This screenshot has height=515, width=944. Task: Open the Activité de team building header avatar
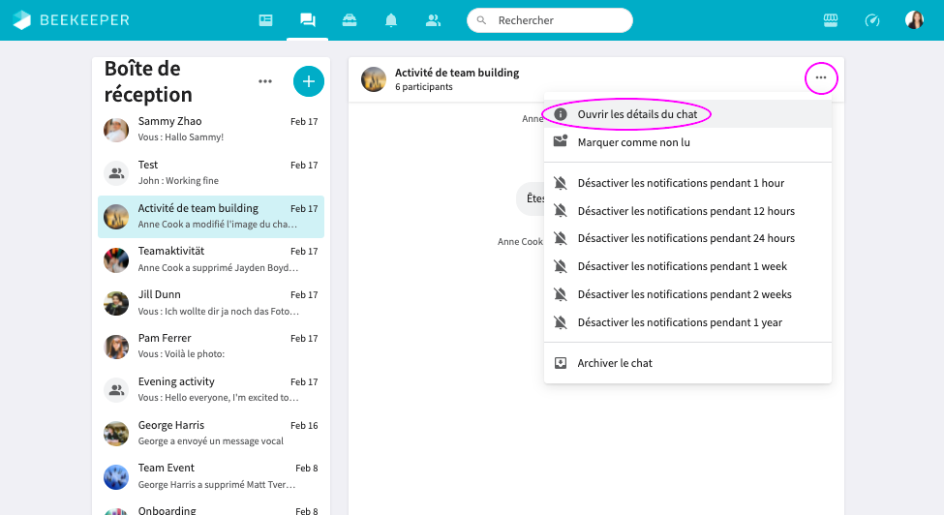374,79
